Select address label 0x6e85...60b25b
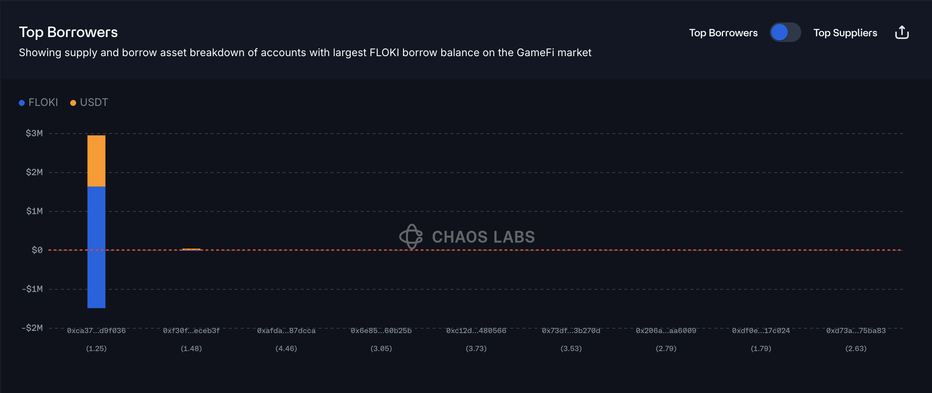 click(x=381, y=331)
